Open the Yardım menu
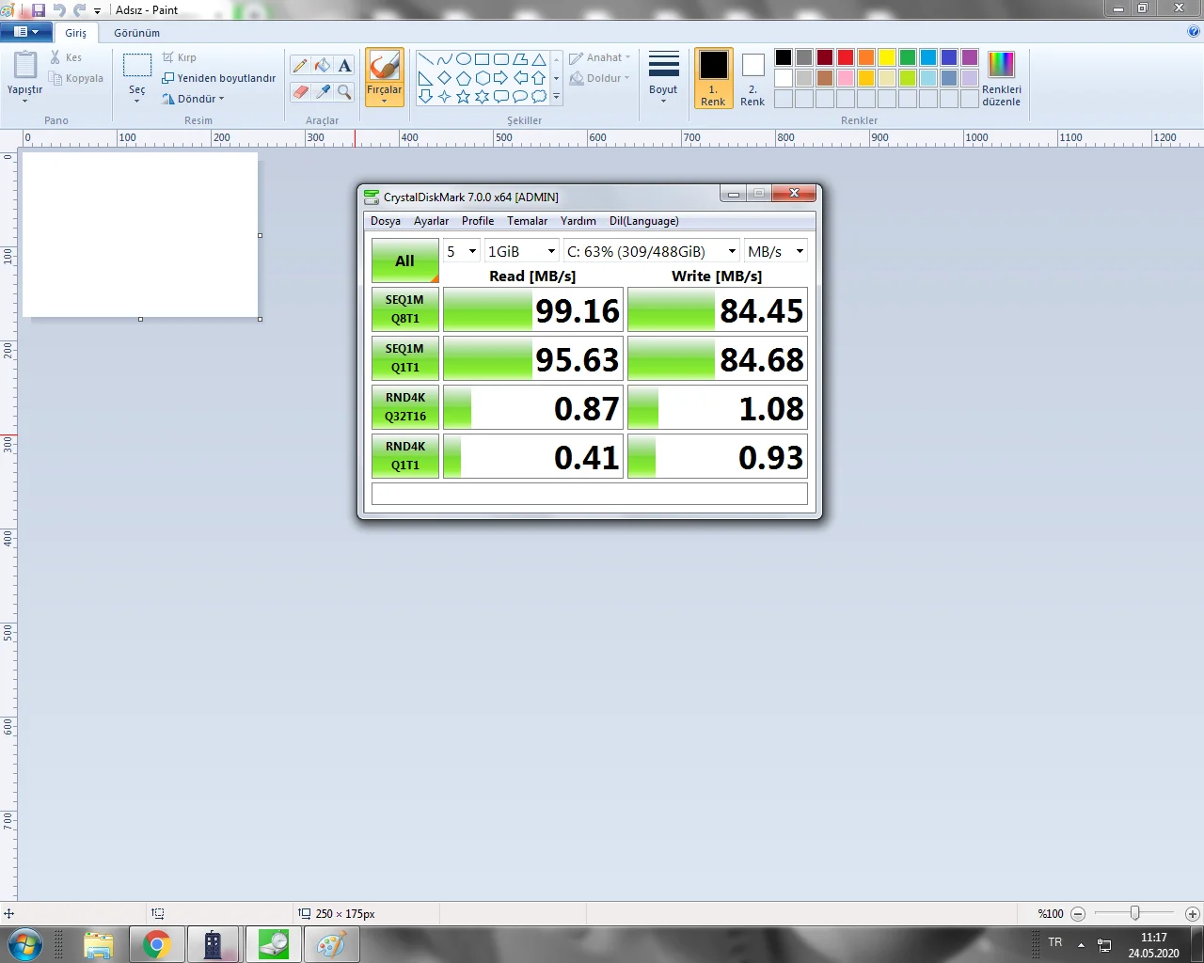The image size is (1204, 963). [578, 221]
